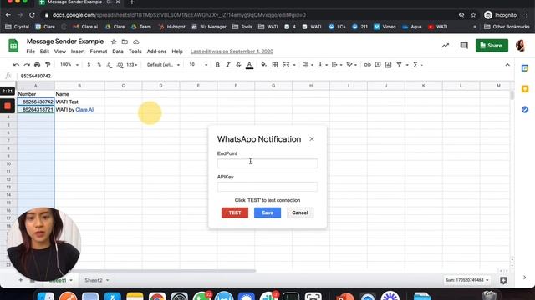Screen dimensions: 535x300
Task: Open the Sheet2 tab dropdown arrow
Action: [108, 280]
